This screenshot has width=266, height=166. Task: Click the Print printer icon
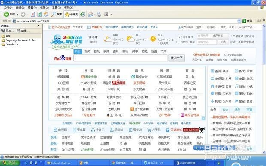tap(99, 15)
